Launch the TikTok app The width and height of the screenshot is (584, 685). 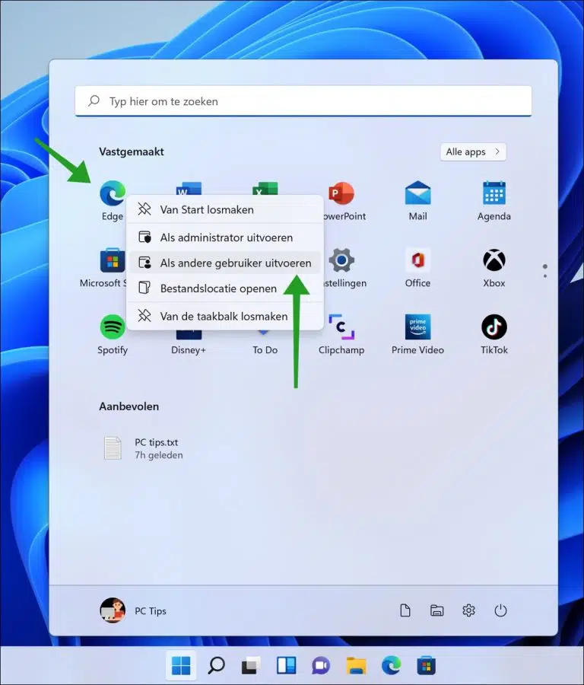pyautogui.click(x=494, y=327)
